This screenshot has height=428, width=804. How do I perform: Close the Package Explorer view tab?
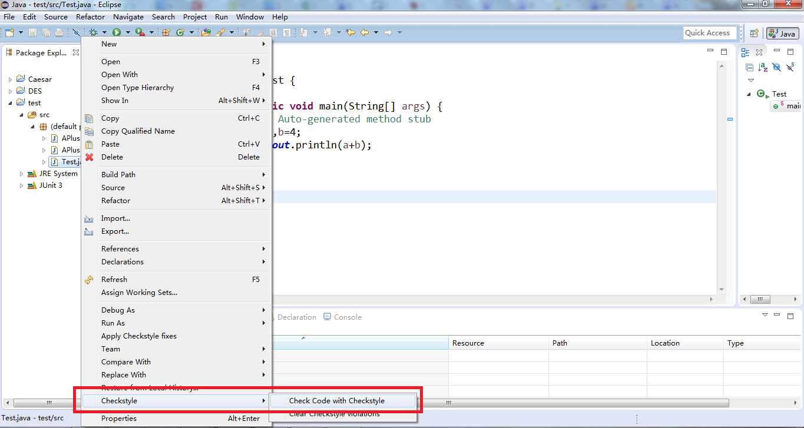75,52
